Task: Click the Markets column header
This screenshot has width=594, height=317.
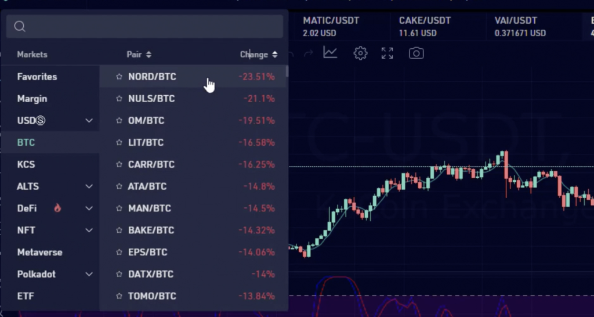Action: (x=32, y=55)
